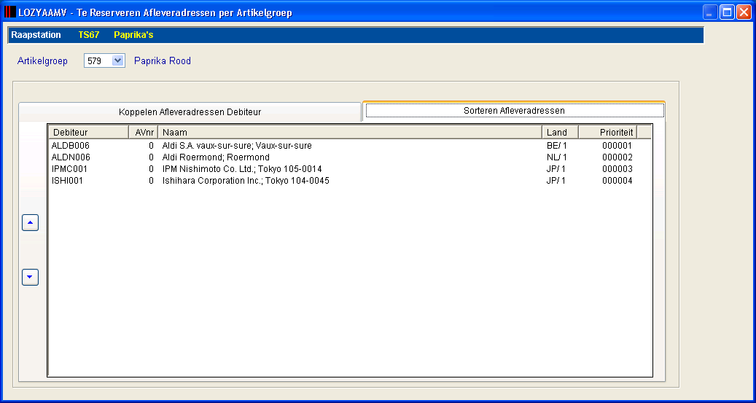The width and height of the screenshot is (756, 403).
Task: Click land value BE/ 1
Action: 556,146
